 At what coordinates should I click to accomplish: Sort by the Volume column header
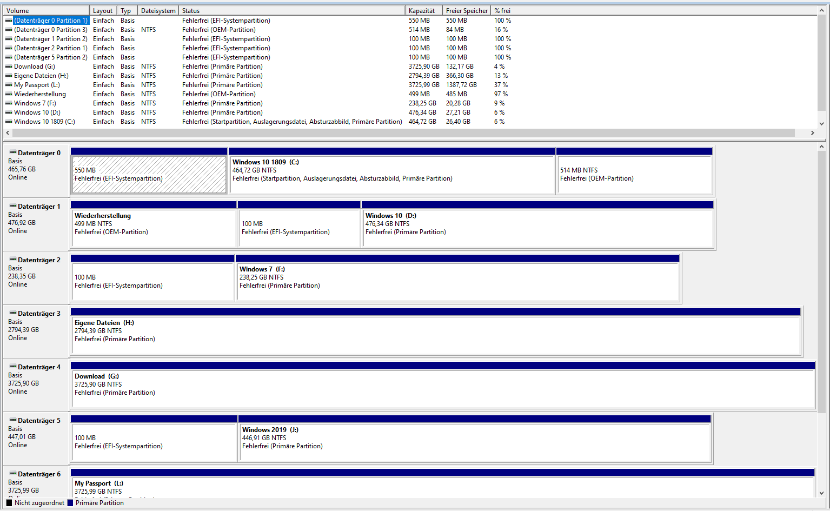click(47, 10)
